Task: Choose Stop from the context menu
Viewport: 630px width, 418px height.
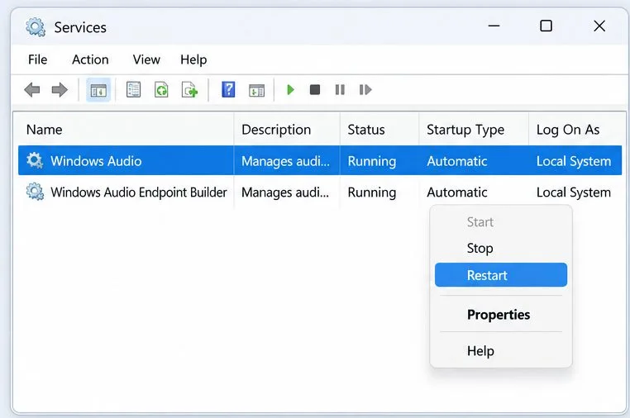Action: (x=501, y=248)
